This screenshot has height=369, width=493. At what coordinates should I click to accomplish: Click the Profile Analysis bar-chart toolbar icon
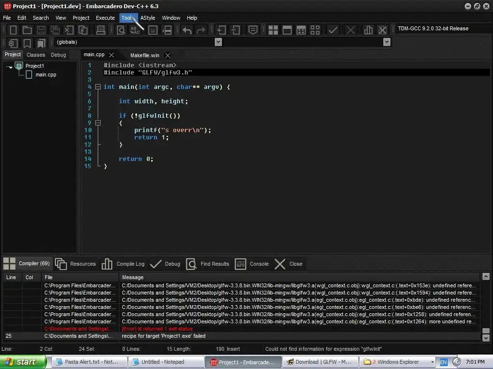coord(368,30)
